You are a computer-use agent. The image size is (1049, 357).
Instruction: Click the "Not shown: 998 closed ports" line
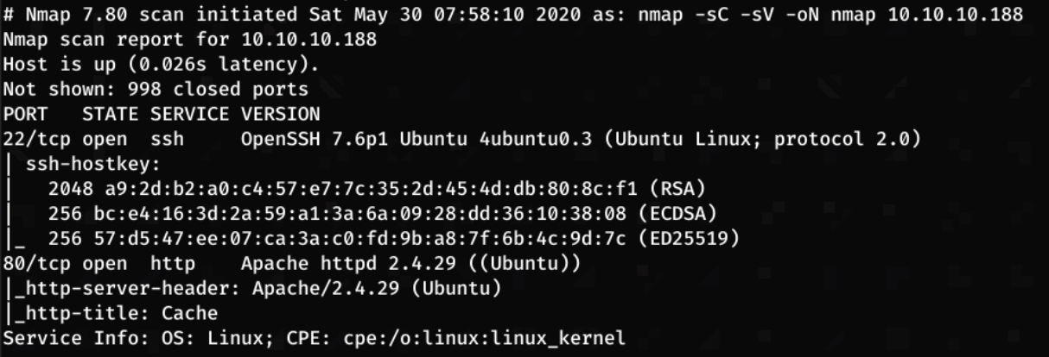coord(156,89)
